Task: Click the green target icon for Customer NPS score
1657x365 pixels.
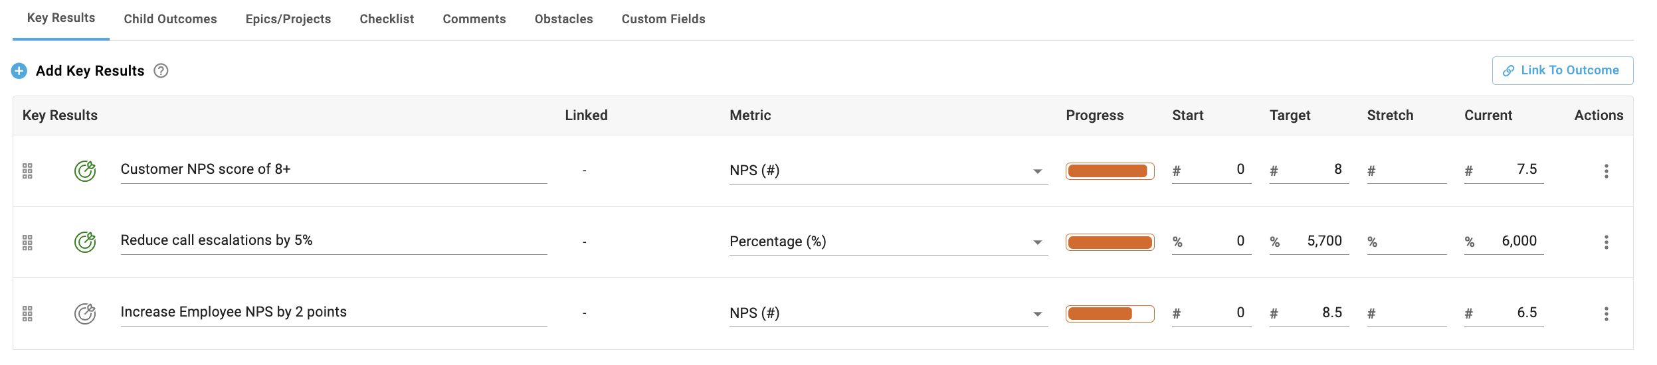Action: point(85,171)
